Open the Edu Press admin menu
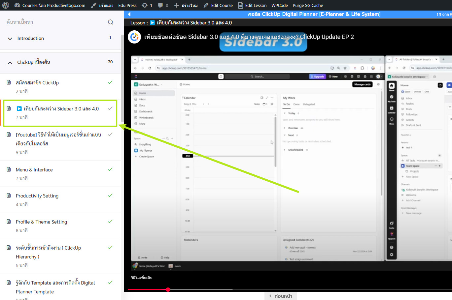The image size is (452, 300). click(x=127, y=5)
